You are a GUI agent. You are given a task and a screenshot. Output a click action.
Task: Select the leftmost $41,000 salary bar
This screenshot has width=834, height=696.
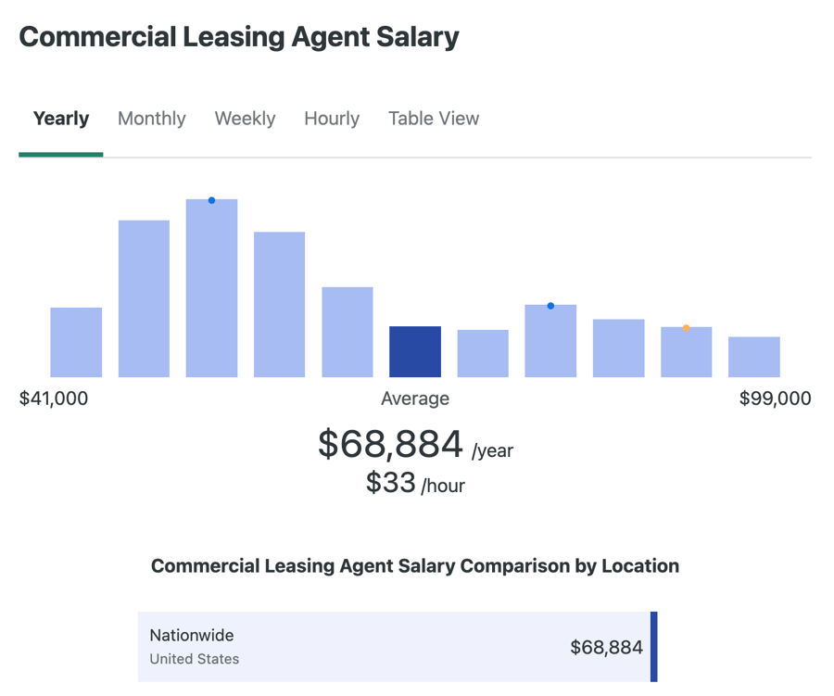(76, 343)
